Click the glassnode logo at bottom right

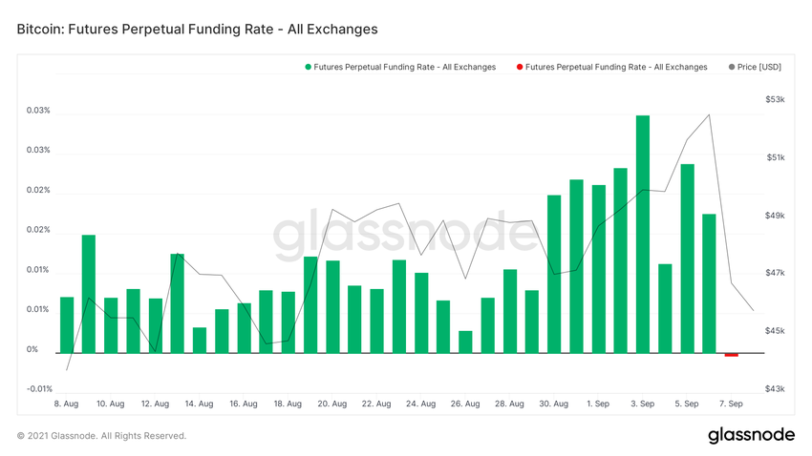tap(751, 435)
